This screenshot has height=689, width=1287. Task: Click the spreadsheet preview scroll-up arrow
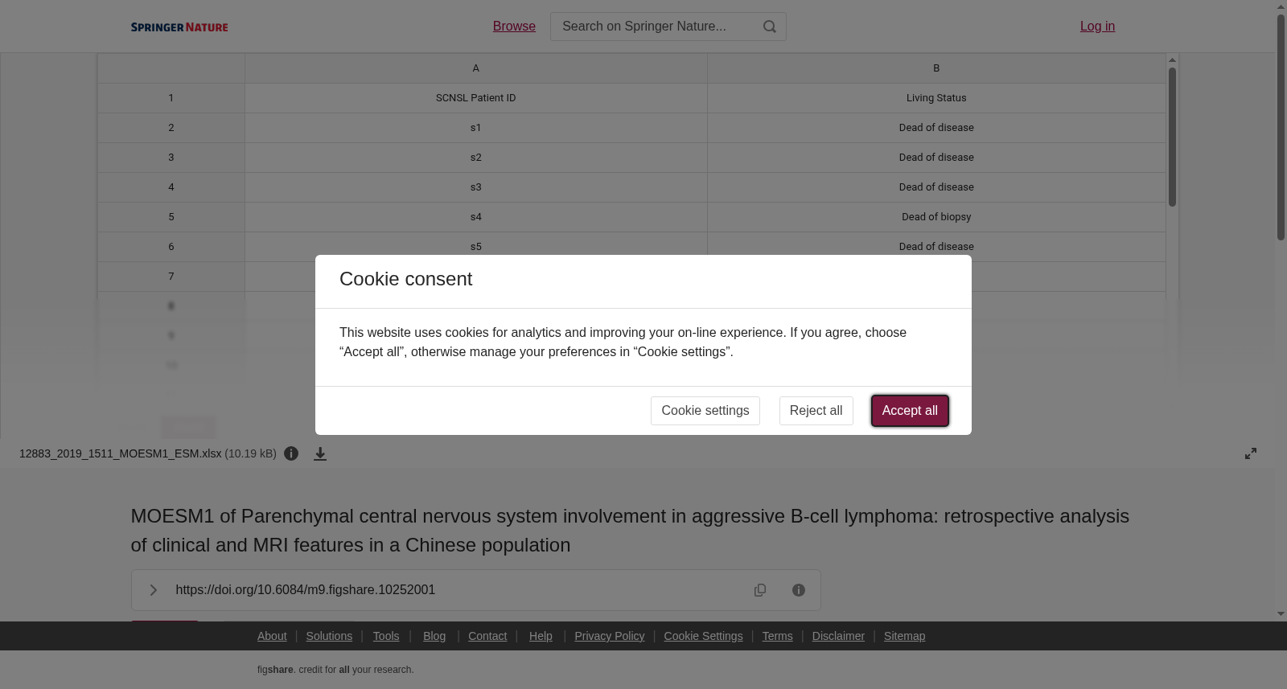[x=1173, y=60]
